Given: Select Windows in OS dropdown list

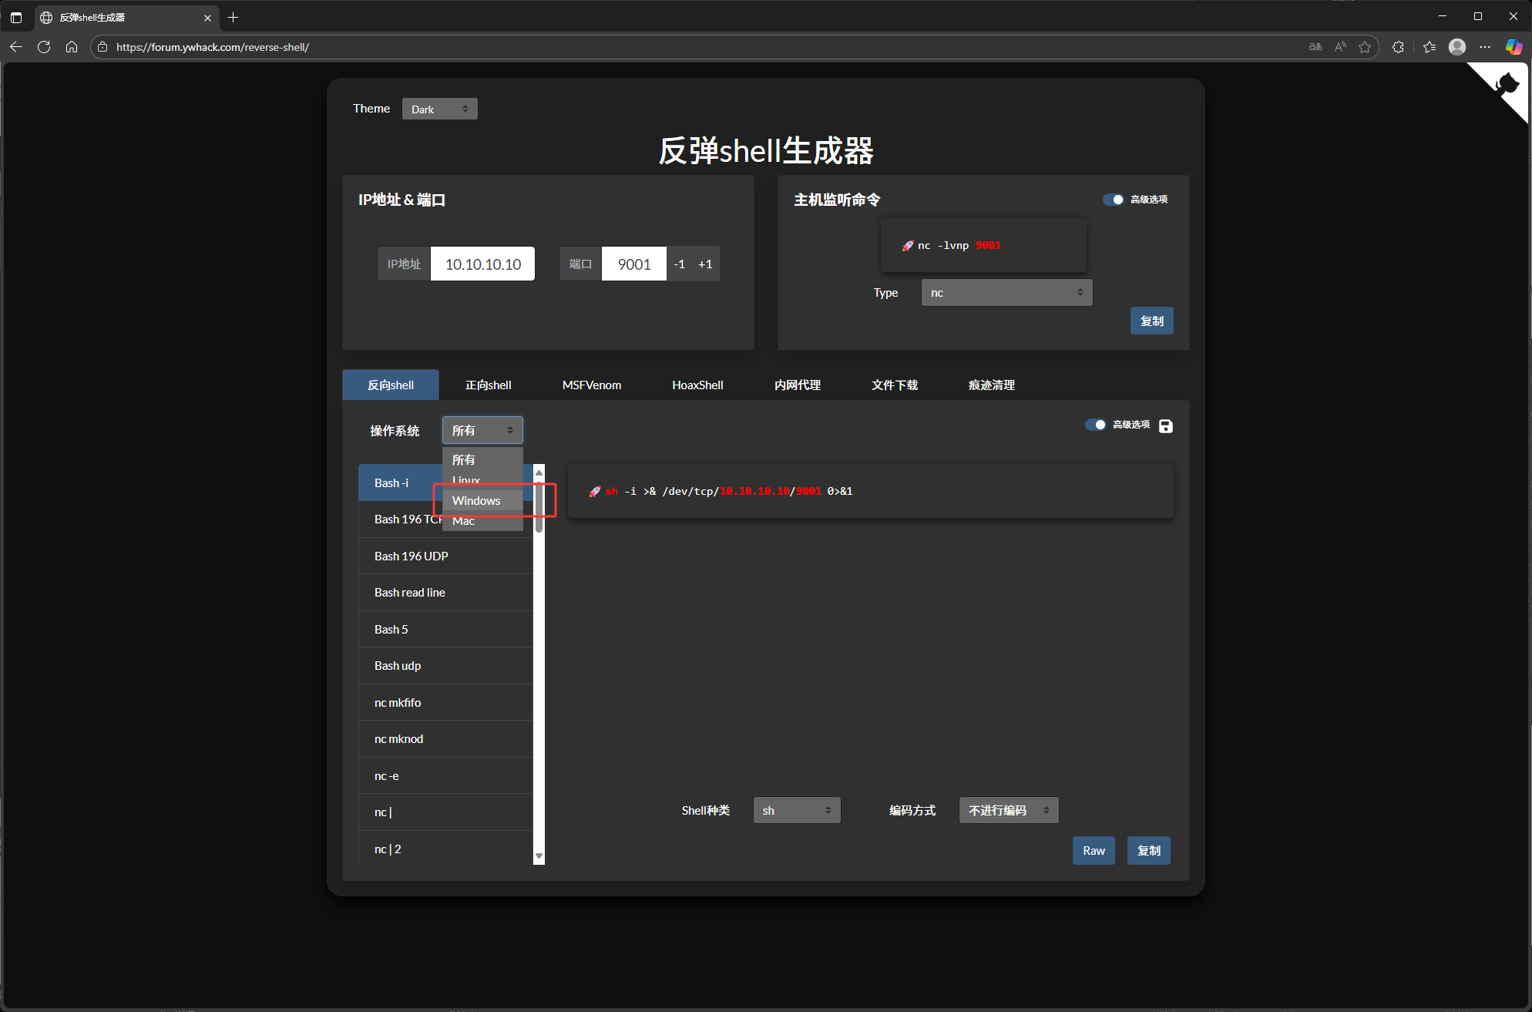Looking at the screenshot, I should tap(476, 501).
